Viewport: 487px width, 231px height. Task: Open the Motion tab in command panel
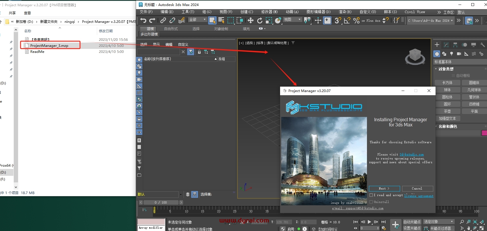tap(464, 45)
